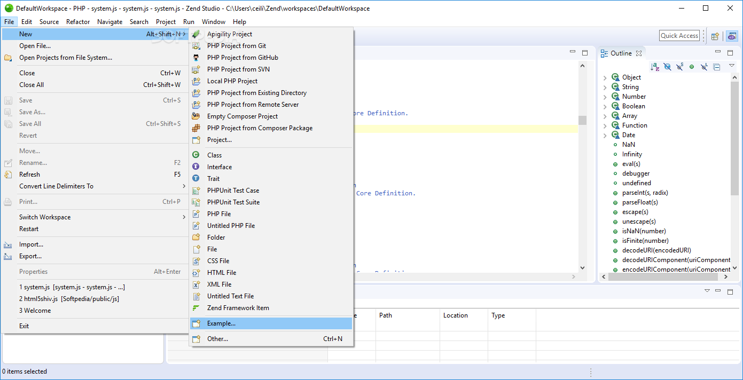Click the PHP Project from Remote Server icon
The image size is (743, 380).
196,105
